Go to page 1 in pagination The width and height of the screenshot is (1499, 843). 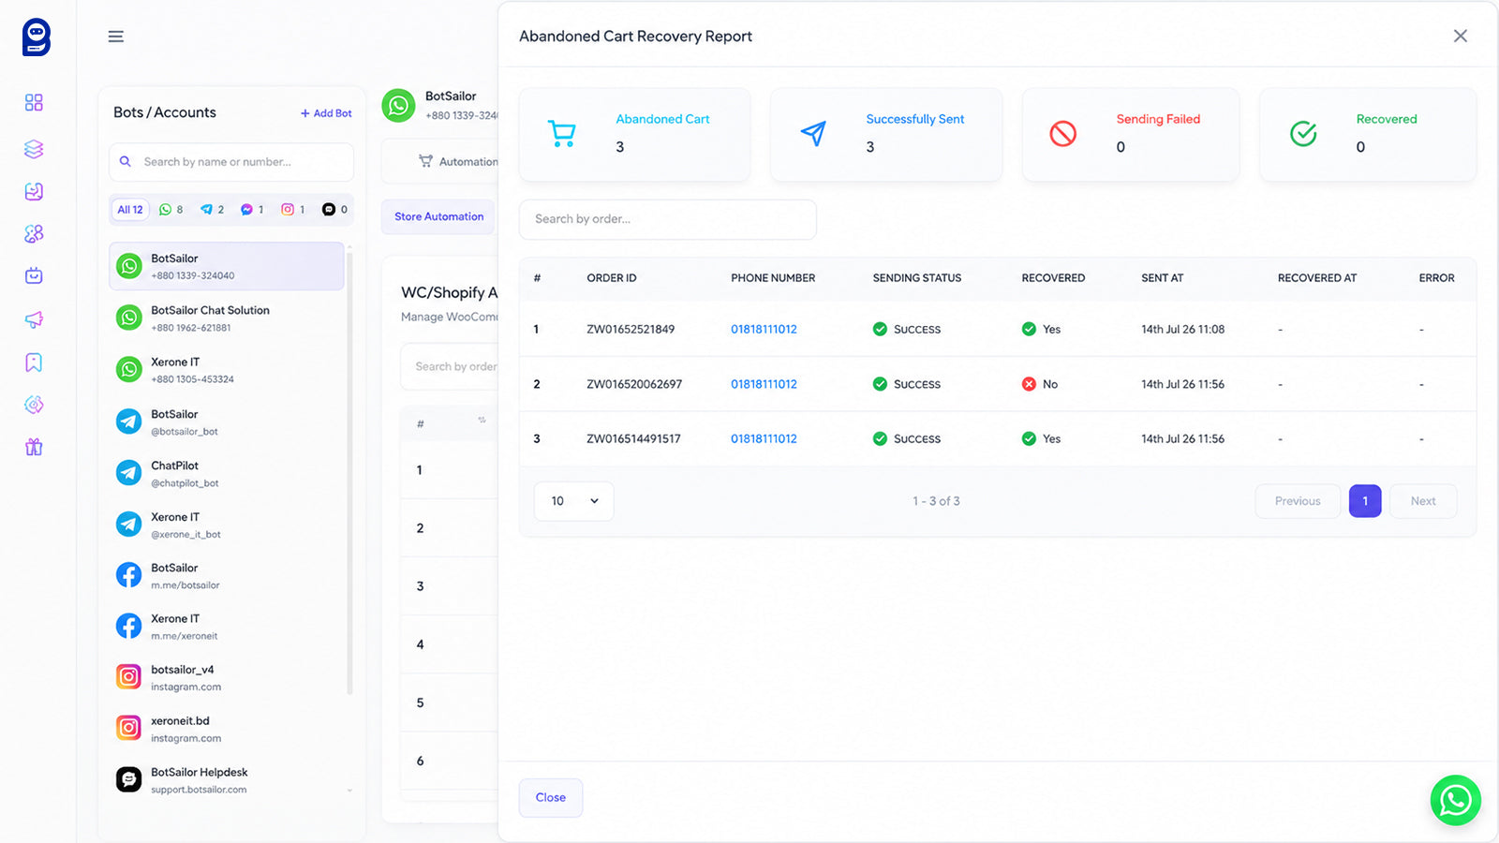tap(1365, 501)
